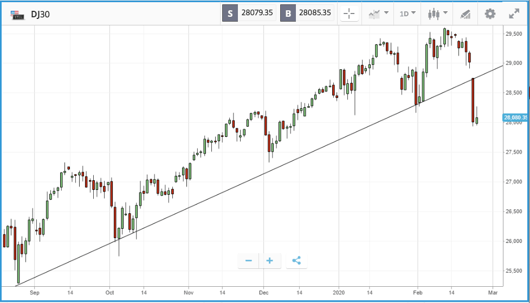Expand the chart type dropdown arrow
The image size is (530, 303).
click(x=445, y=13)
